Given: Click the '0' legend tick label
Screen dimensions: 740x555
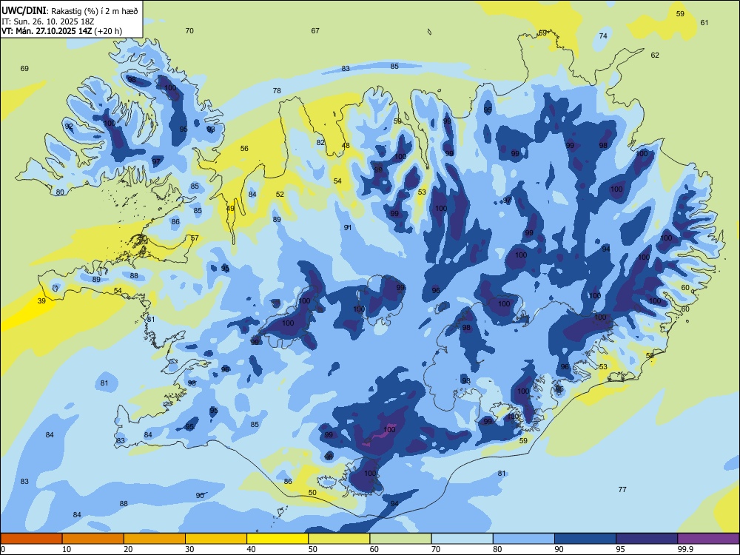Looking at the screenshot, I should coord(3,549).
